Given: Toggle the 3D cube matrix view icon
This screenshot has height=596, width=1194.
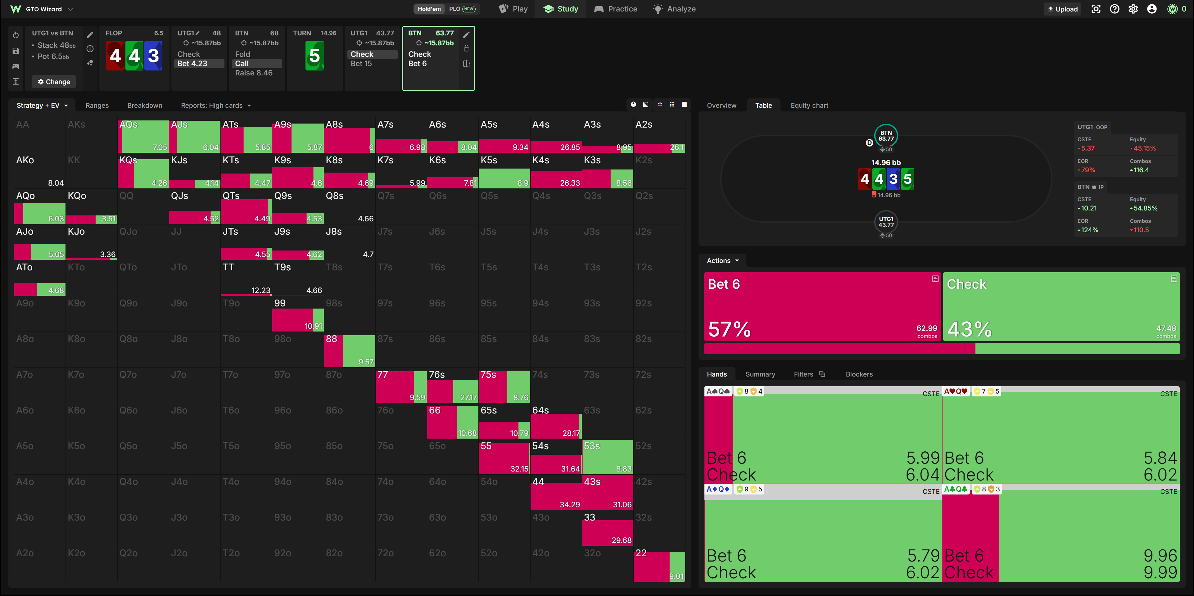Looking at the screenshot, I should [x=633, y=105].
